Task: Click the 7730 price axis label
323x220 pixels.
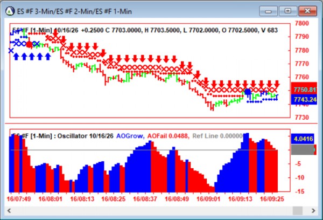Action: click(x=302, y=118)
